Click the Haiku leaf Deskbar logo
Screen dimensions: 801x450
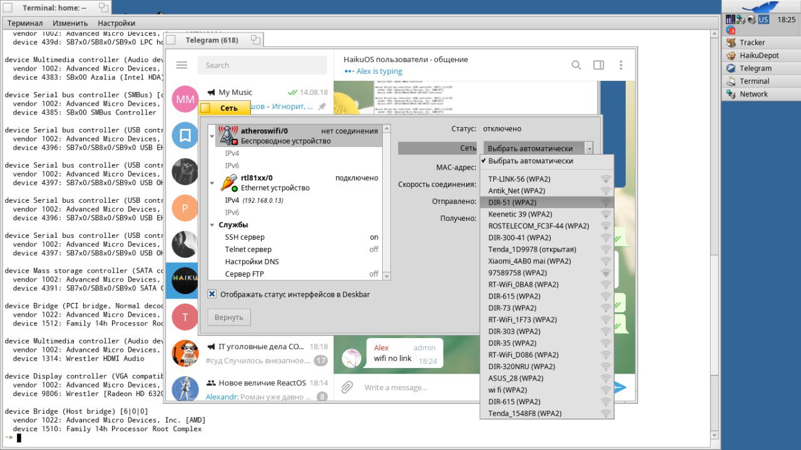click(x=761, y=7)
